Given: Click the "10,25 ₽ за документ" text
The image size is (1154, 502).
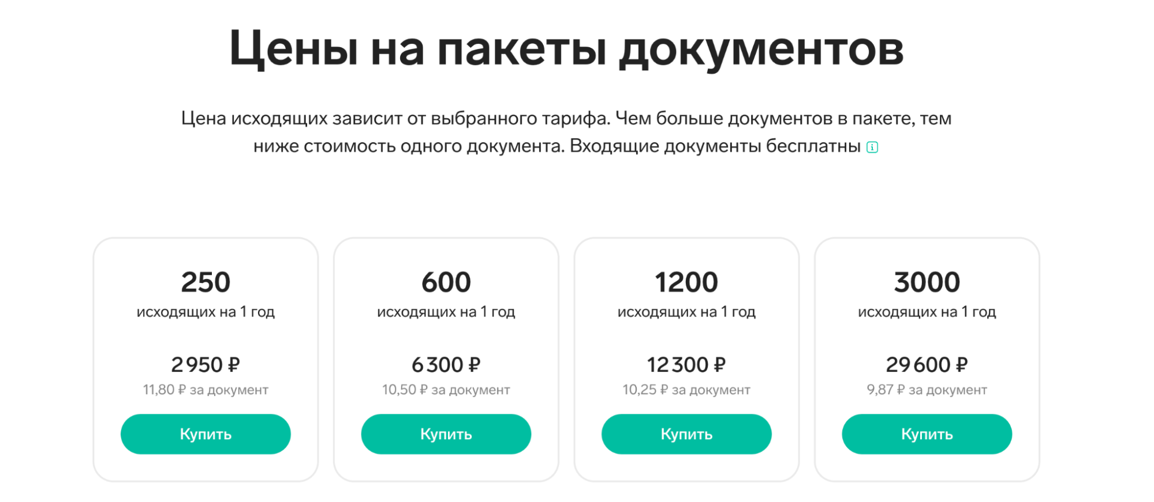Looking at the screenshot, I should pyautogui.click(x=686, y=390).
